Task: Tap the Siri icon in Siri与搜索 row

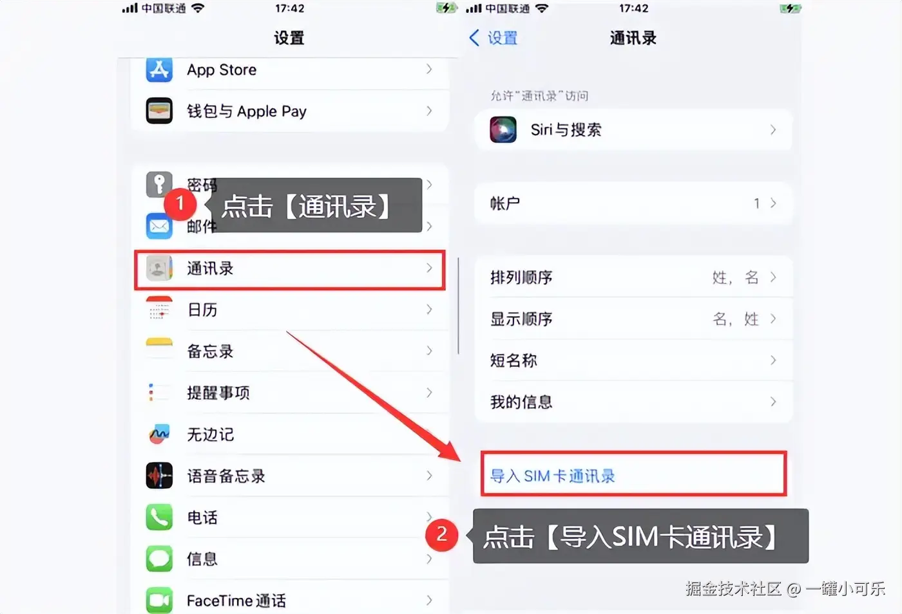Action: pos(503,129)
